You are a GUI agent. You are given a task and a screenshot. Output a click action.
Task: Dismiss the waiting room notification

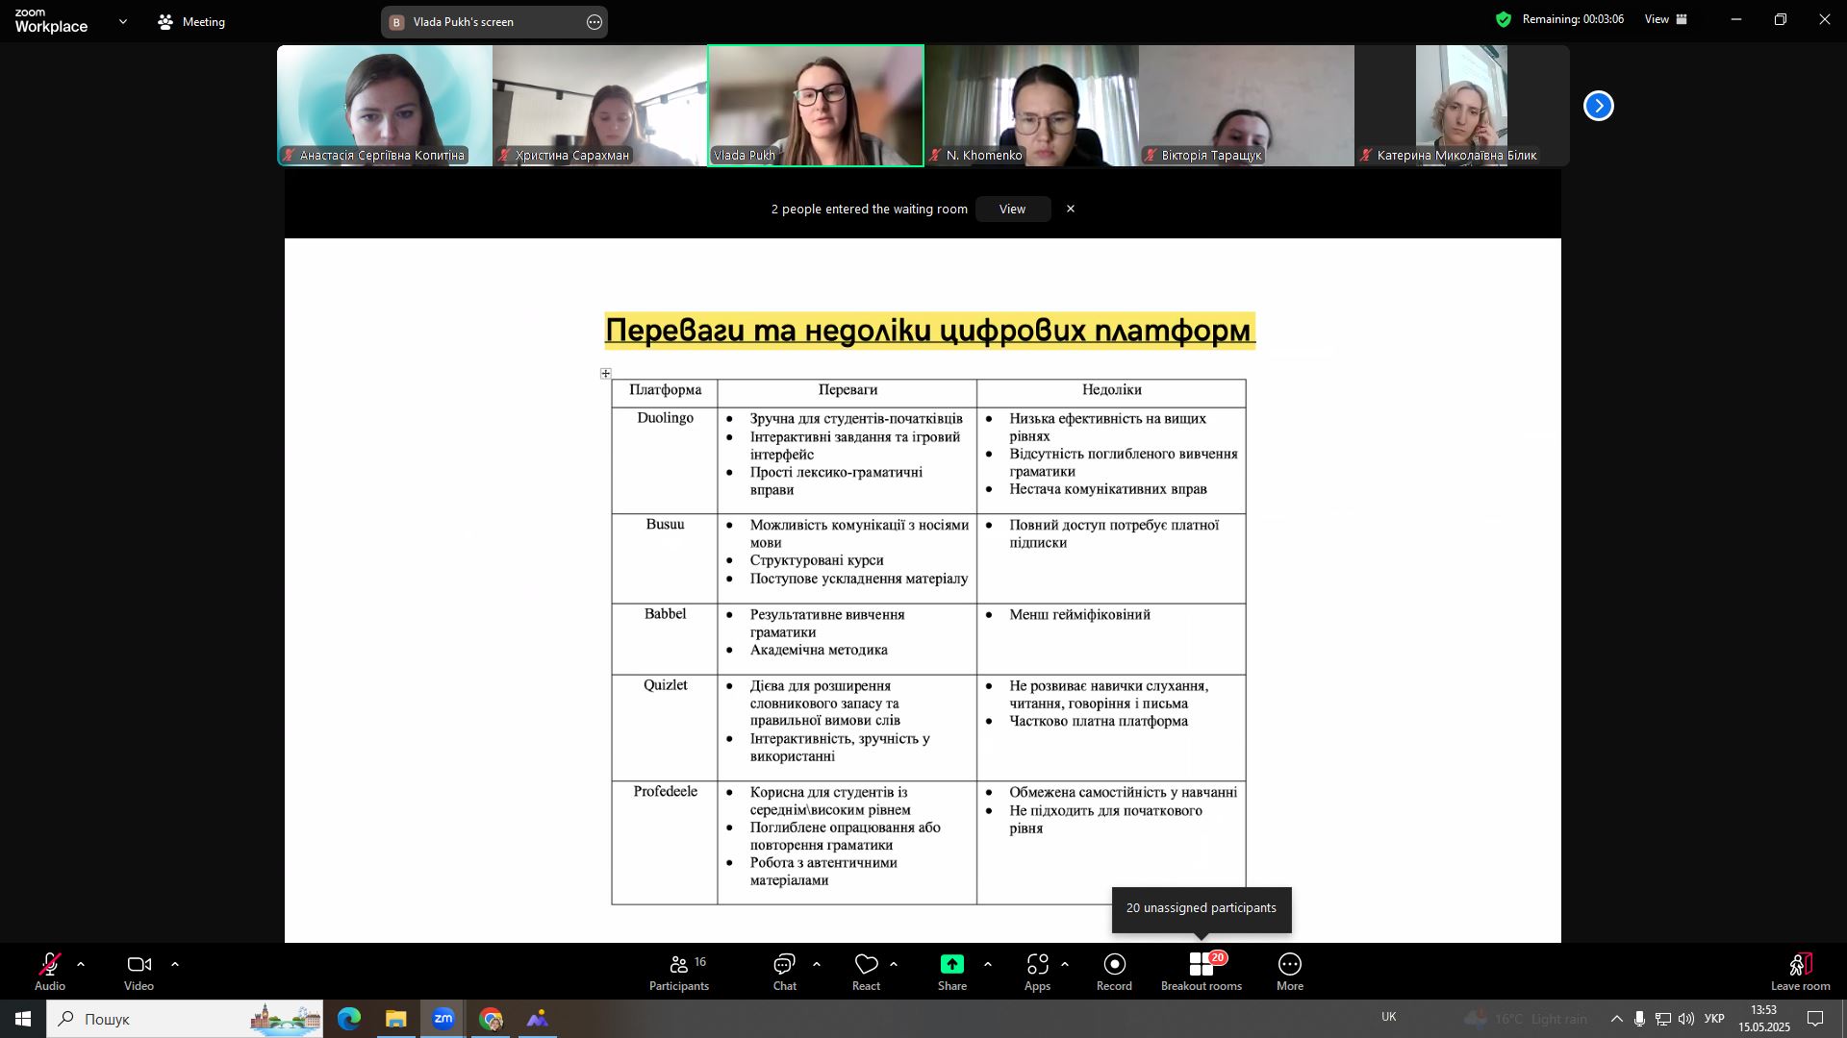[x=1070, y=209]
